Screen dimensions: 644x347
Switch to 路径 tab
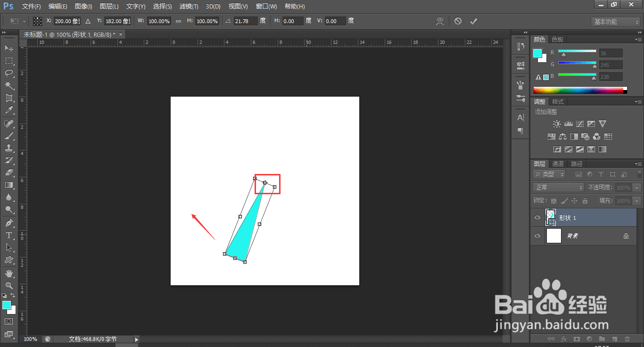[577, 164]
